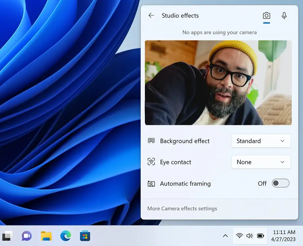
Task: Open the Background effect dropdown
Action: (261, 141)
